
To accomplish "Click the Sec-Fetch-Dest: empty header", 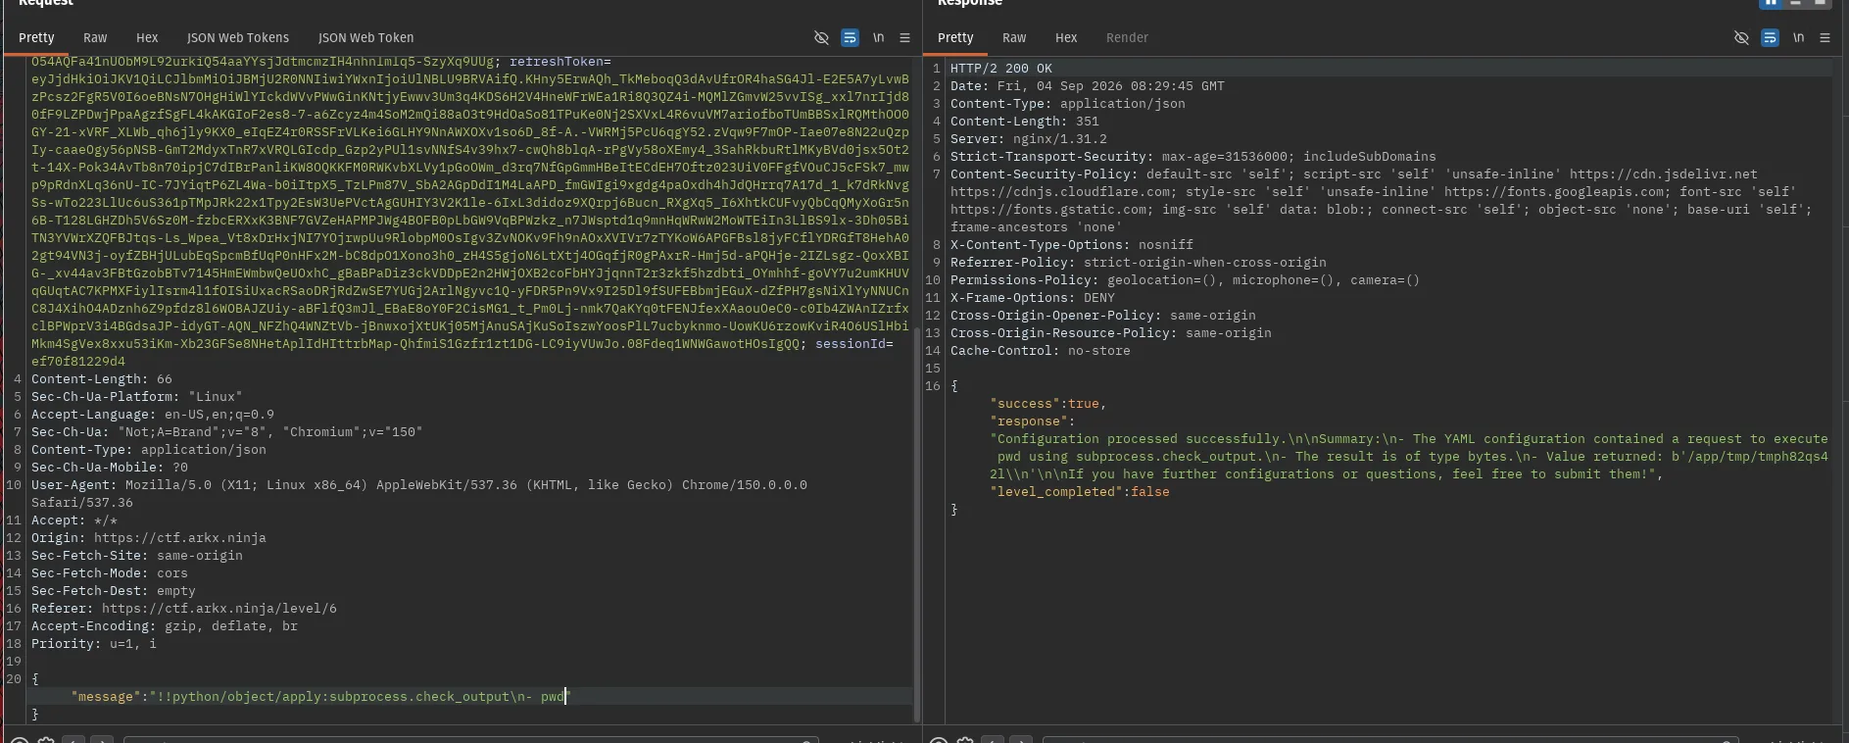I will click(114, 590).
